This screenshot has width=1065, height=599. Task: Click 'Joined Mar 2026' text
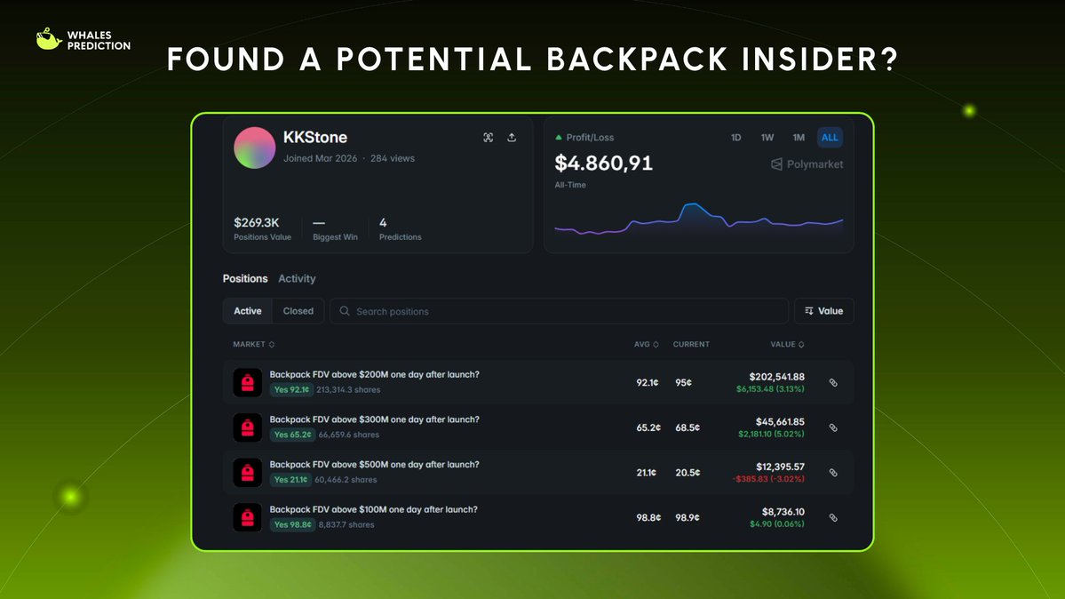point(320,158)
